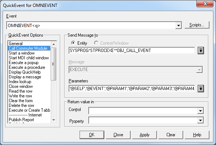The height and width of the screenshot is (145, 216).
Task: Click the Parameters expand arrow icon button
Action: pyautogui.click(x=201, y=89)
